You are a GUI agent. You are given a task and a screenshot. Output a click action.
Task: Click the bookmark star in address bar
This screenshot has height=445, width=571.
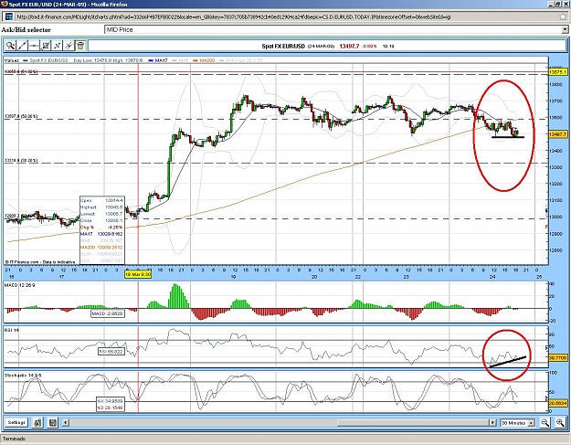click(x=563, y=16)
